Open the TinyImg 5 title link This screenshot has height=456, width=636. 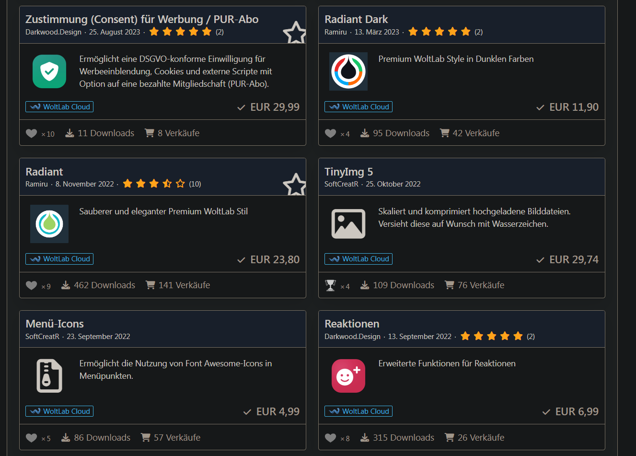click(348, 172)
